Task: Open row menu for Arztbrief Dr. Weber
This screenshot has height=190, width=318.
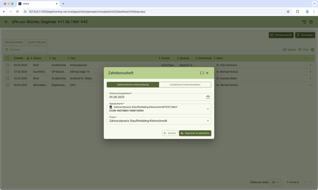Action: tap(310, 79)
